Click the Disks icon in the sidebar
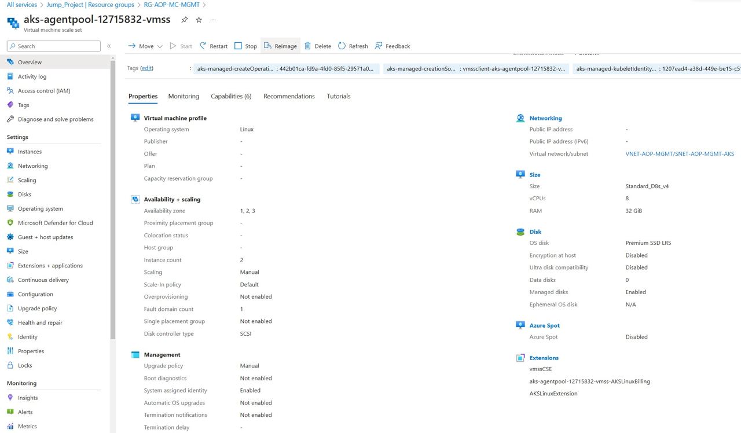 pos(10,195)
